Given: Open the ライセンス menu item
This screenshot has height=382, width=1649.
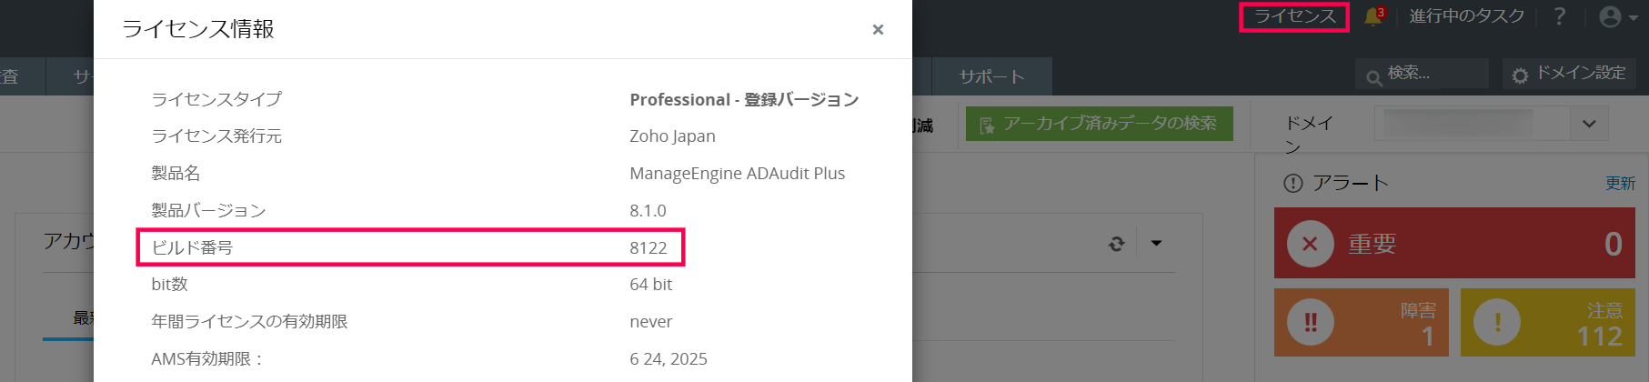Looking at the screenshot, I should tap(1294, 16).
